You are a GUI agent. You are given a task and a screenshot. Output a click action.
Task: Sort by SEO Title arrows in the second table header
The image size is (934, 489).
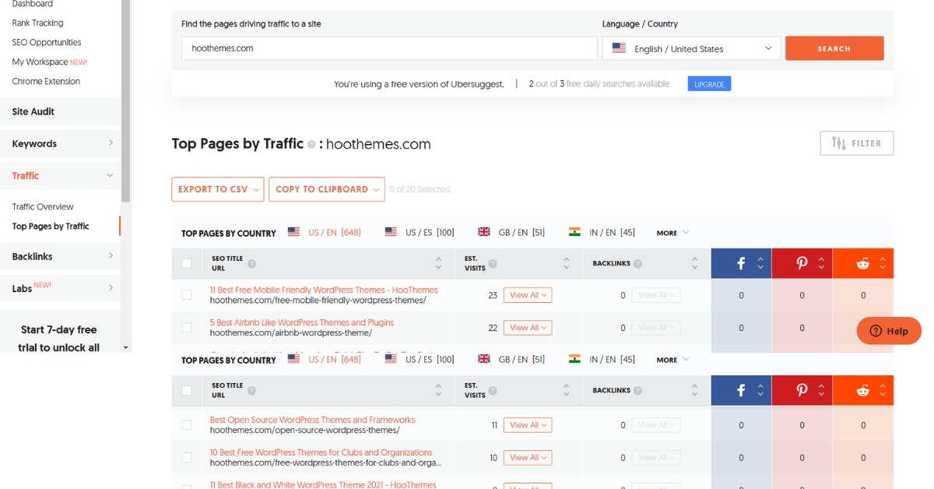pyautogui.click(x=438, y=390)
